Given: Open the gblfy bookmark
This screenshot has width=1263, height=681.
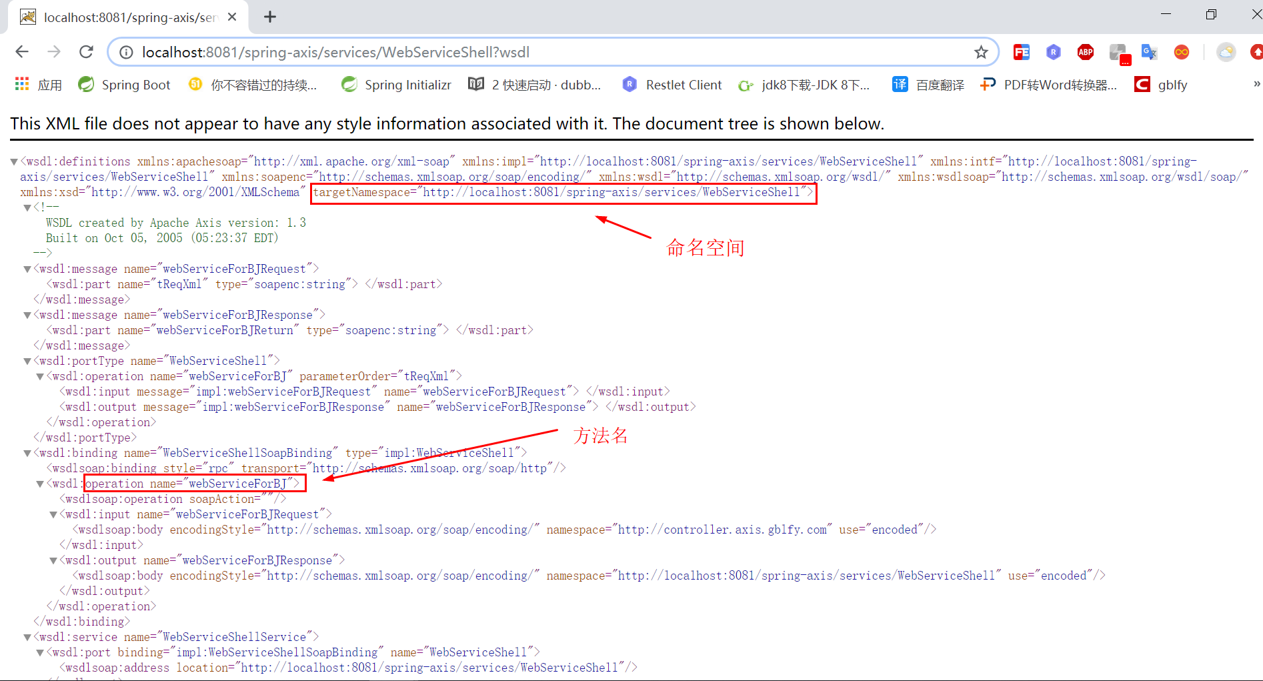Looking at the screenshot, I should (1161, 85).
